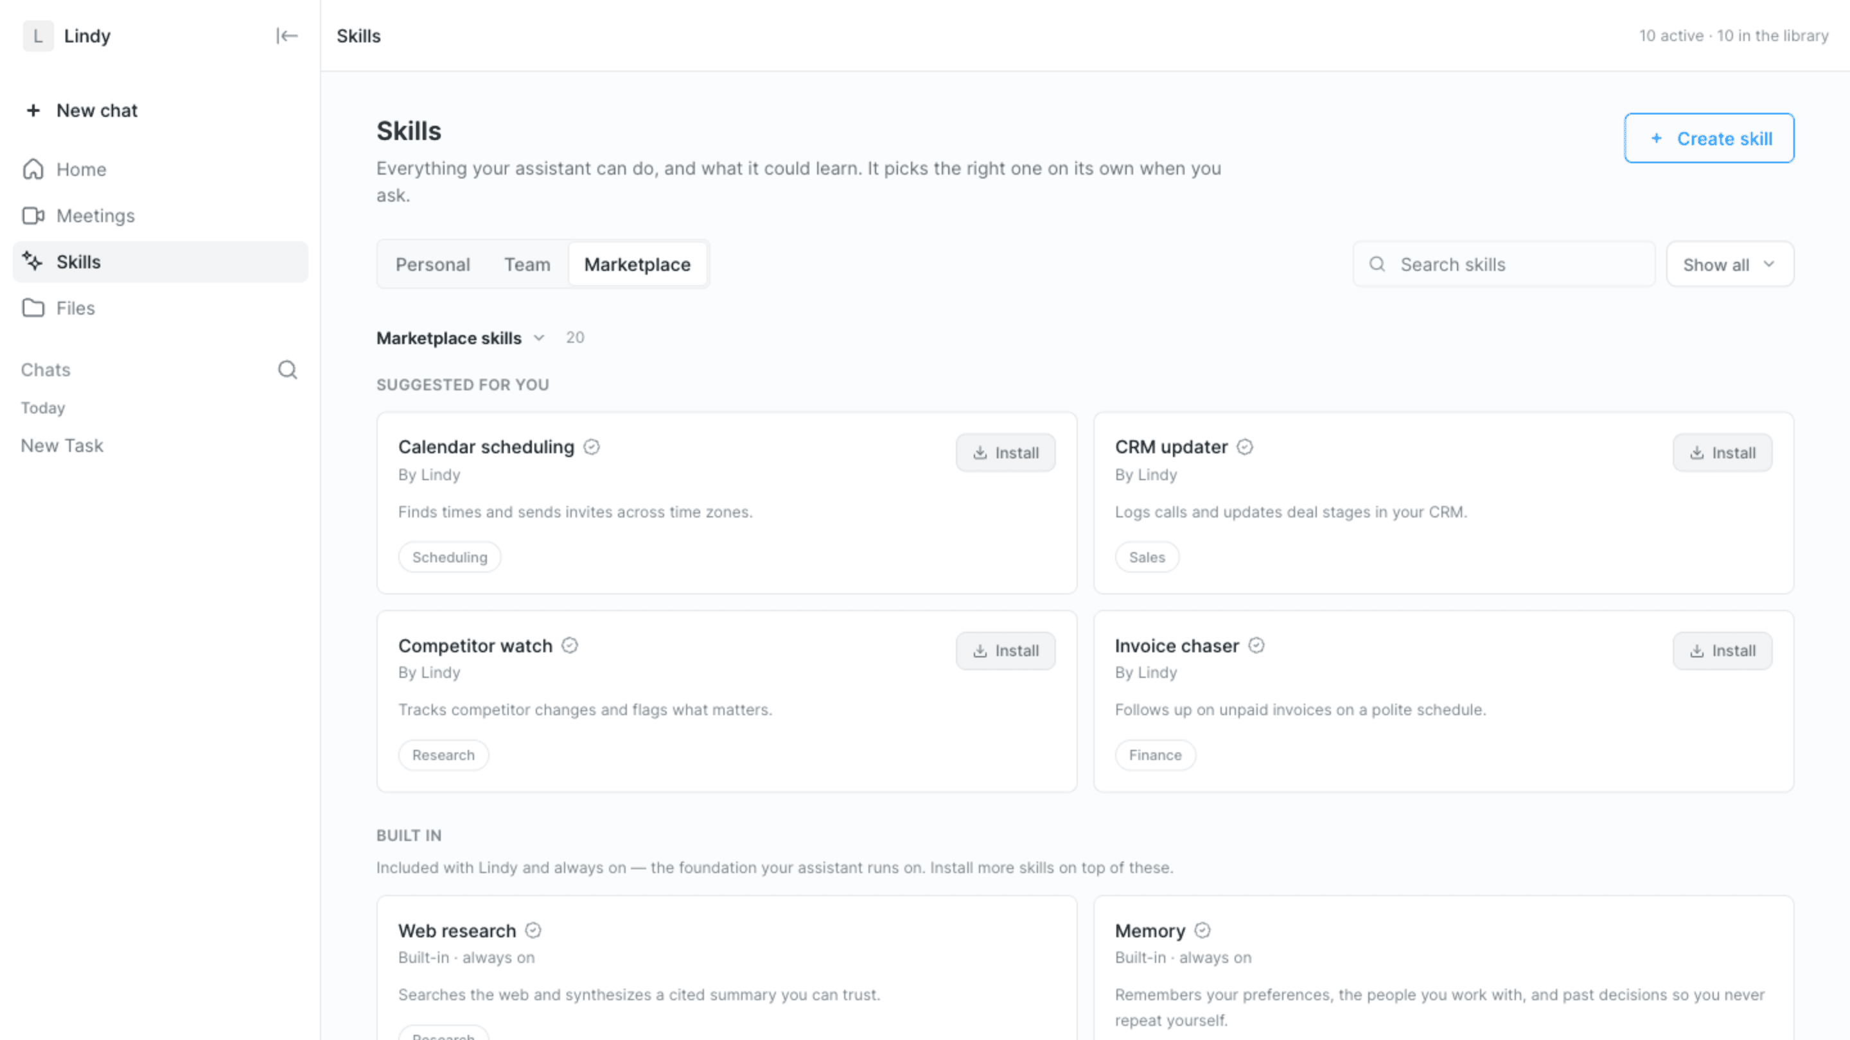This screenshot has width=1850, height=1040.
Task: Open Files from the sidebar
Action: (x=160, y=308)
